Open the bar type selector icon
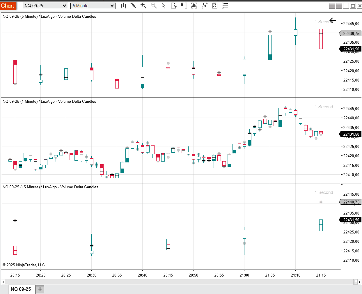 (x=123, y=6)
